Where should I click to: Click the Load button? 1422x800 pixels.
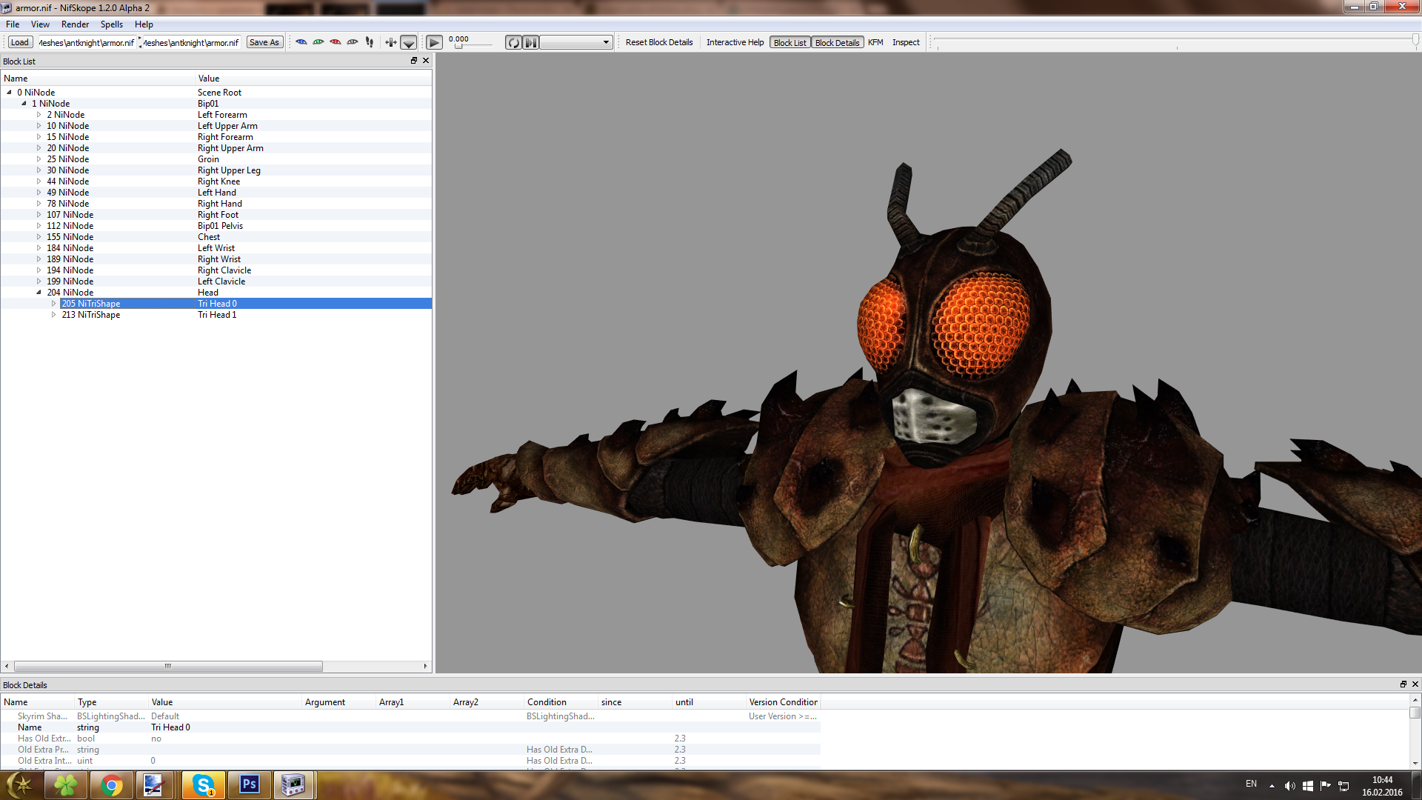pyautogui.click(x=20, y=42)
